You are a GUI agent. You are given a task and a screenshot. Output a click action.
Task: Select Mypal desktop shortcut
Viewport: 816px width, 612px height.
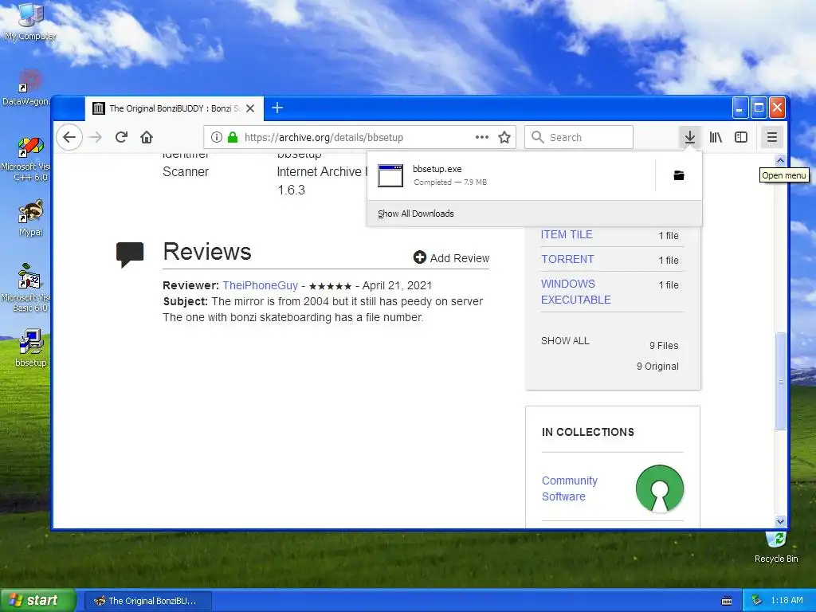(x=30, y=218)
